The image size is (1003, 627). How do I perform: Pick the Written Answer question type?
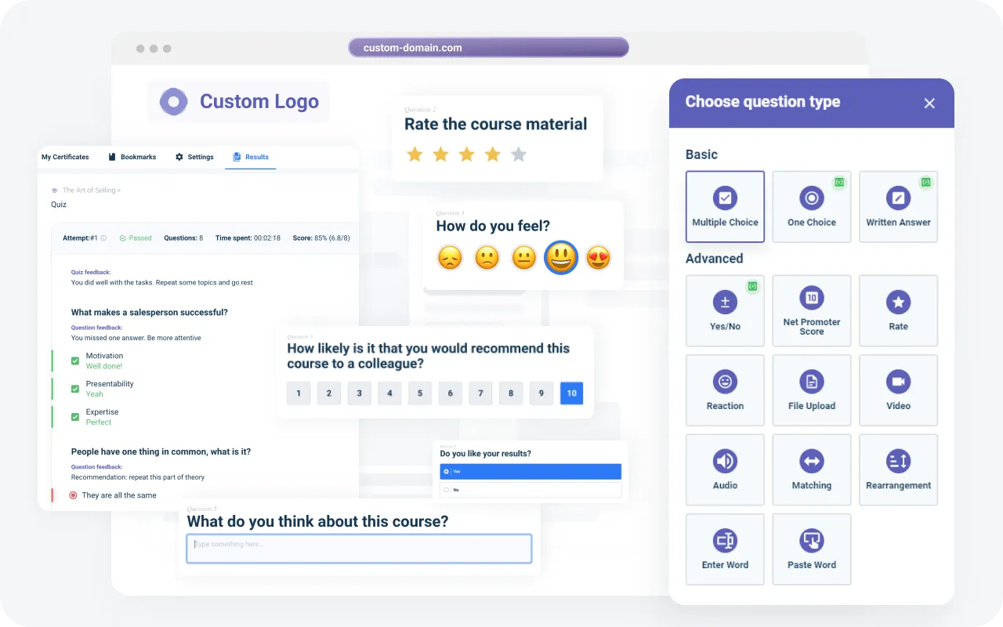(x=898, y=206)
